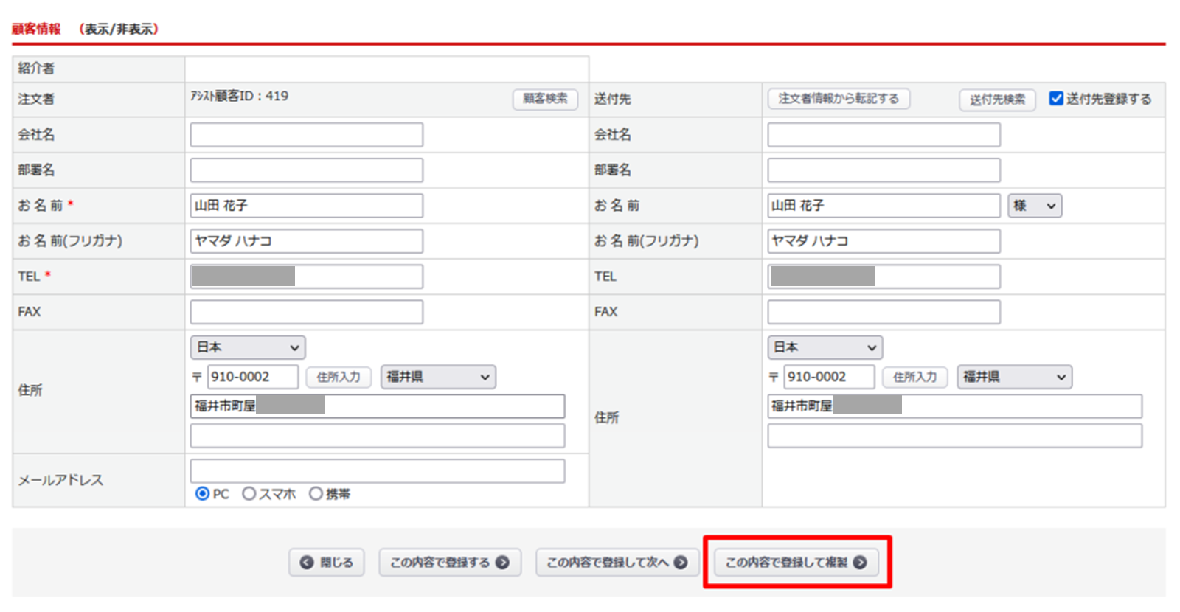
Task: Click the 閉じる (close) button
Action: pyautogui.click(x=326, y=563)
